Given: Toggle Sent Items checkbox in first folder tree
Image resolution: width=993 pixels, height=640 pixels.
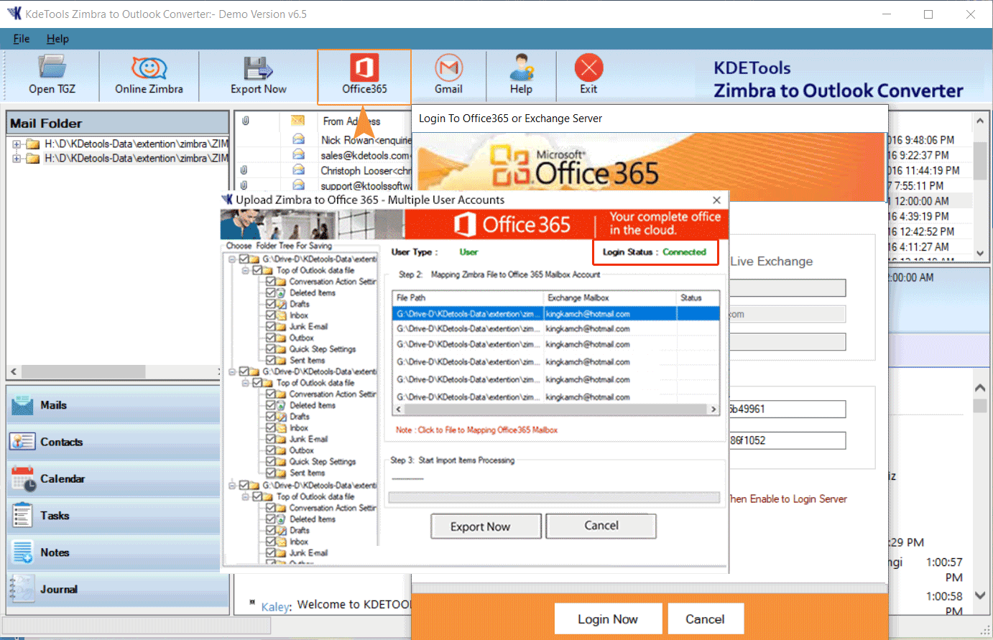Looking at the screenshot, I should pos(271,360).
